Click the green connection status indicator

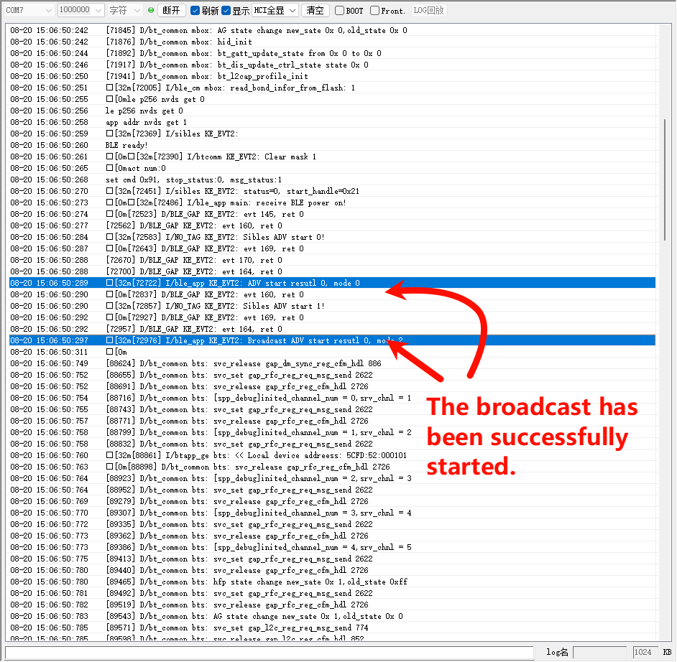[150, 11]
